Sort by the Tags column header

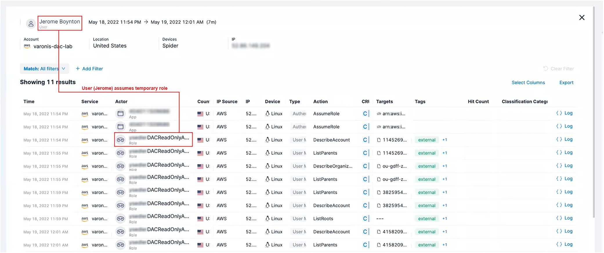tap(420, 102)
